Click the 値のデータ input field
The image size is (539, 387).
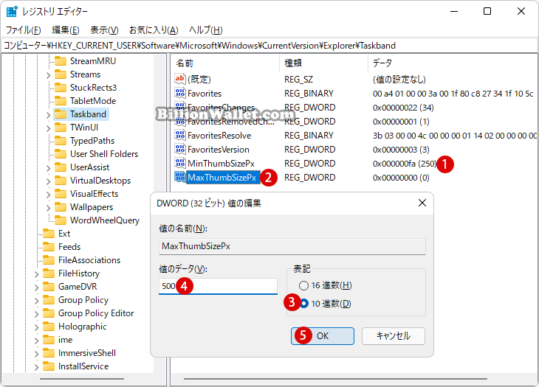coord(218,286)
